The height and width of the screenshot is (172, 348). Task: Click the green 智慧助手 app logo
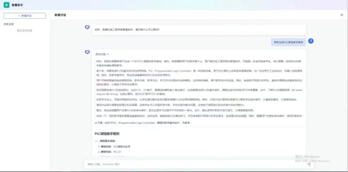7,5
